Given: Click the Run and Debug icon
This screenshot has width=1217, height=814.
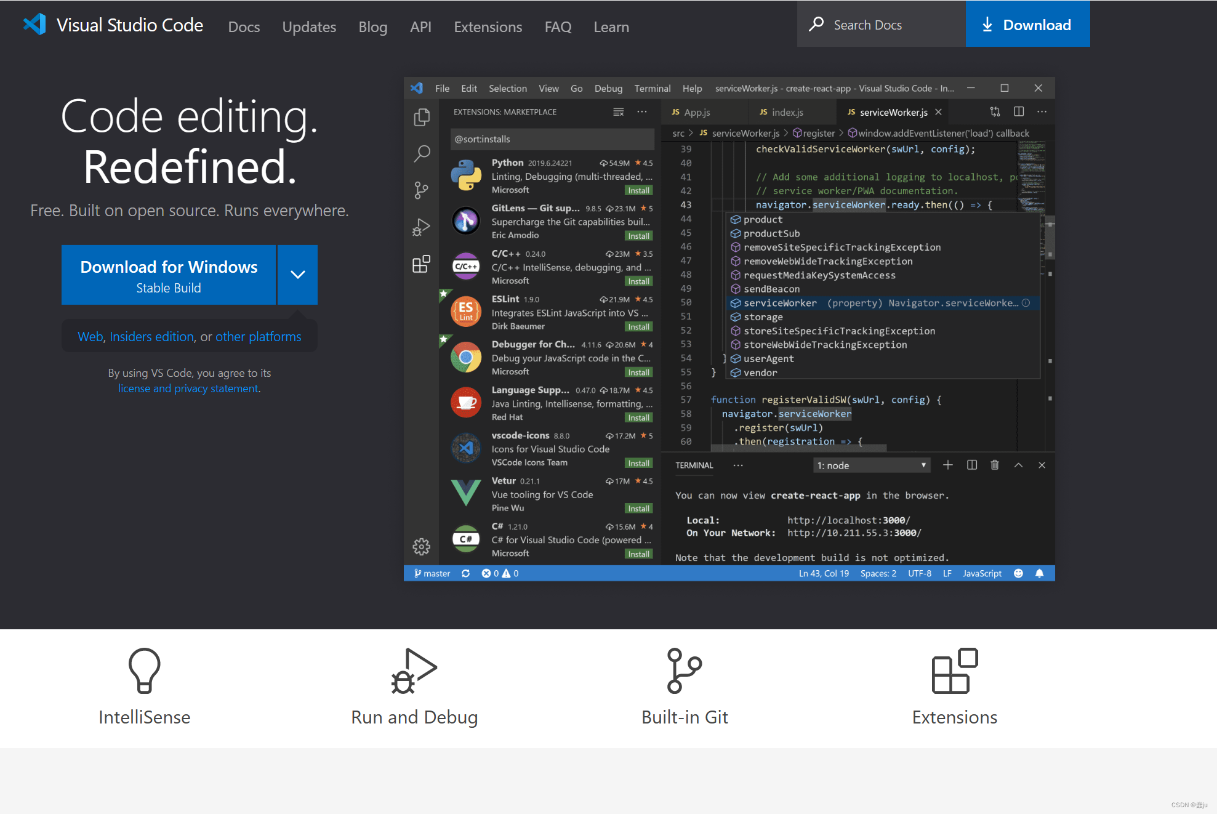Looking at the screenshot, I should pyautogui.click(x=414, y=671).
